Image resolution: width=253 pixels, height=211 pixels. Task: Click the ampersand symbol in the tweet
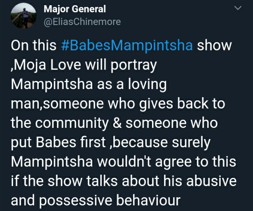117,123
